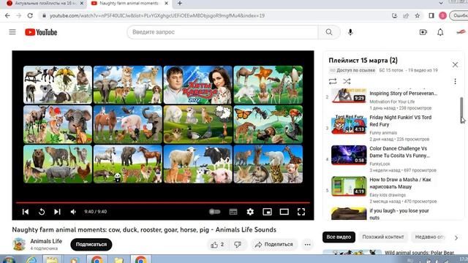Image resolution: width=468 pixels, height=263 pixels.
Task: Select the Хиты Кавказа 2022 endscreen thumbnail
Action: (197, 85)
